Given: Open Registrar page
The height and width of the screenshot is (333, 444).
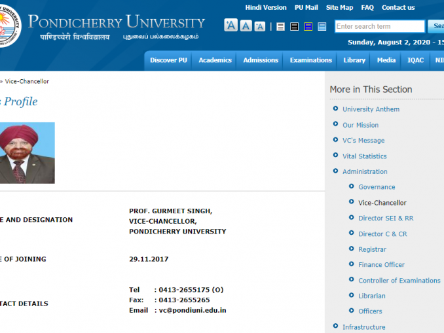Looking at the screenshot, I should 373,249.
